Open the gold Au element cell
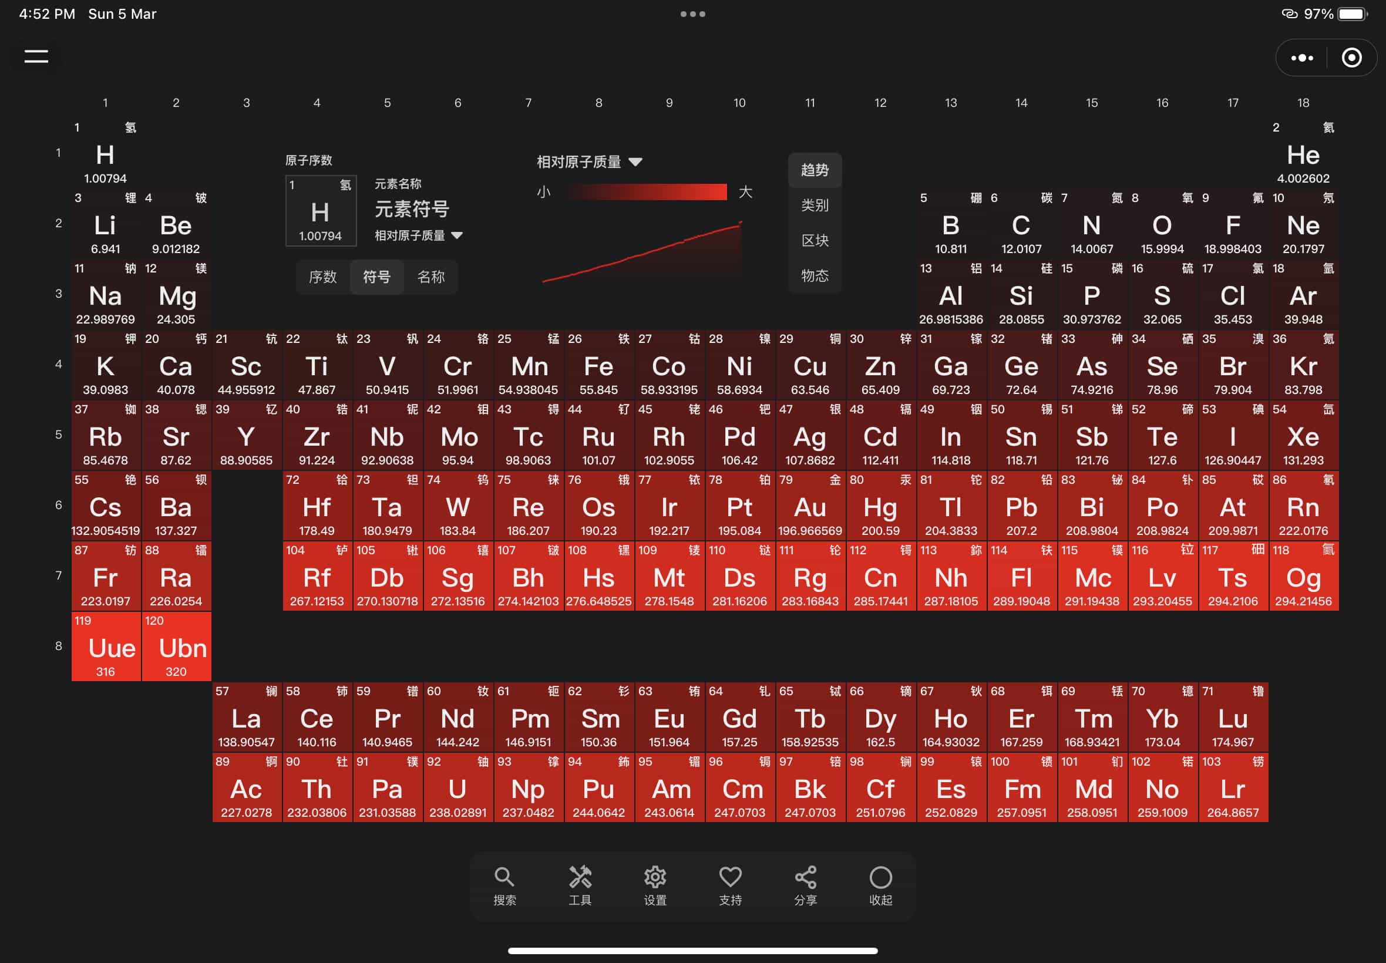The width and height of the screenshot is (1386, 963). [810, 507]
